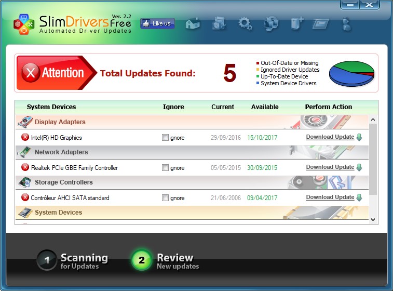Click the monitor restore icon in toolbar

point(270,23)
